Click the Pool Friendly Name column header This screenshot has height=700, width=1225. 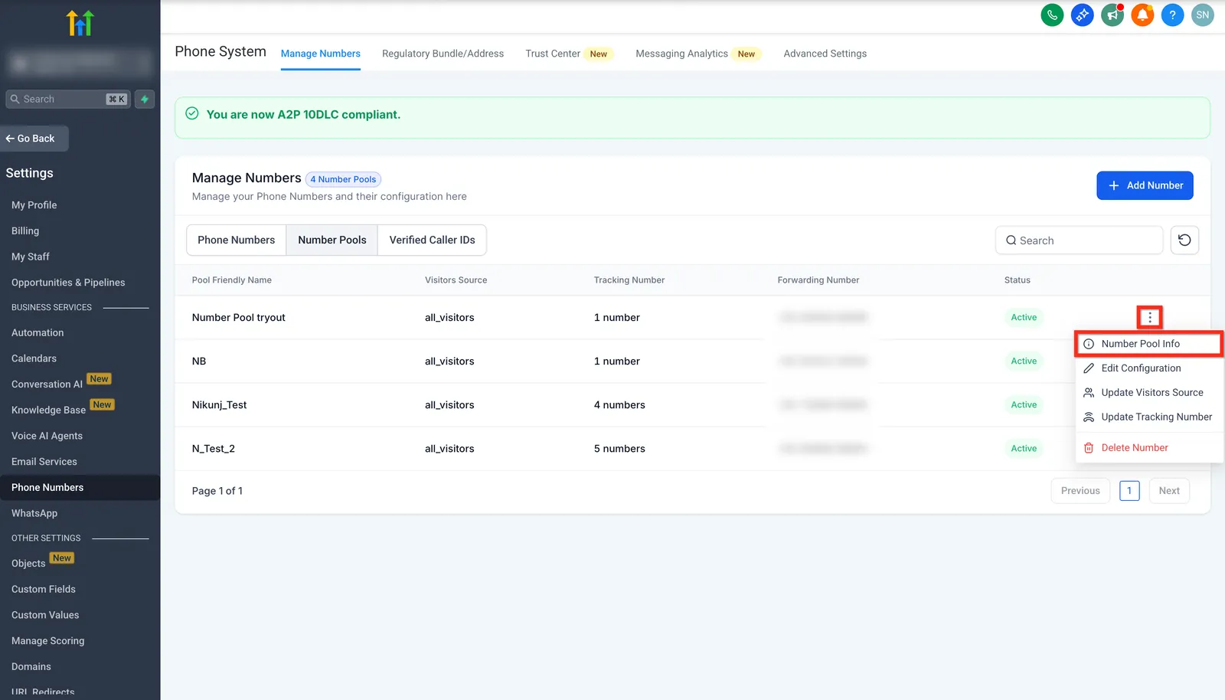pos(232,280)
